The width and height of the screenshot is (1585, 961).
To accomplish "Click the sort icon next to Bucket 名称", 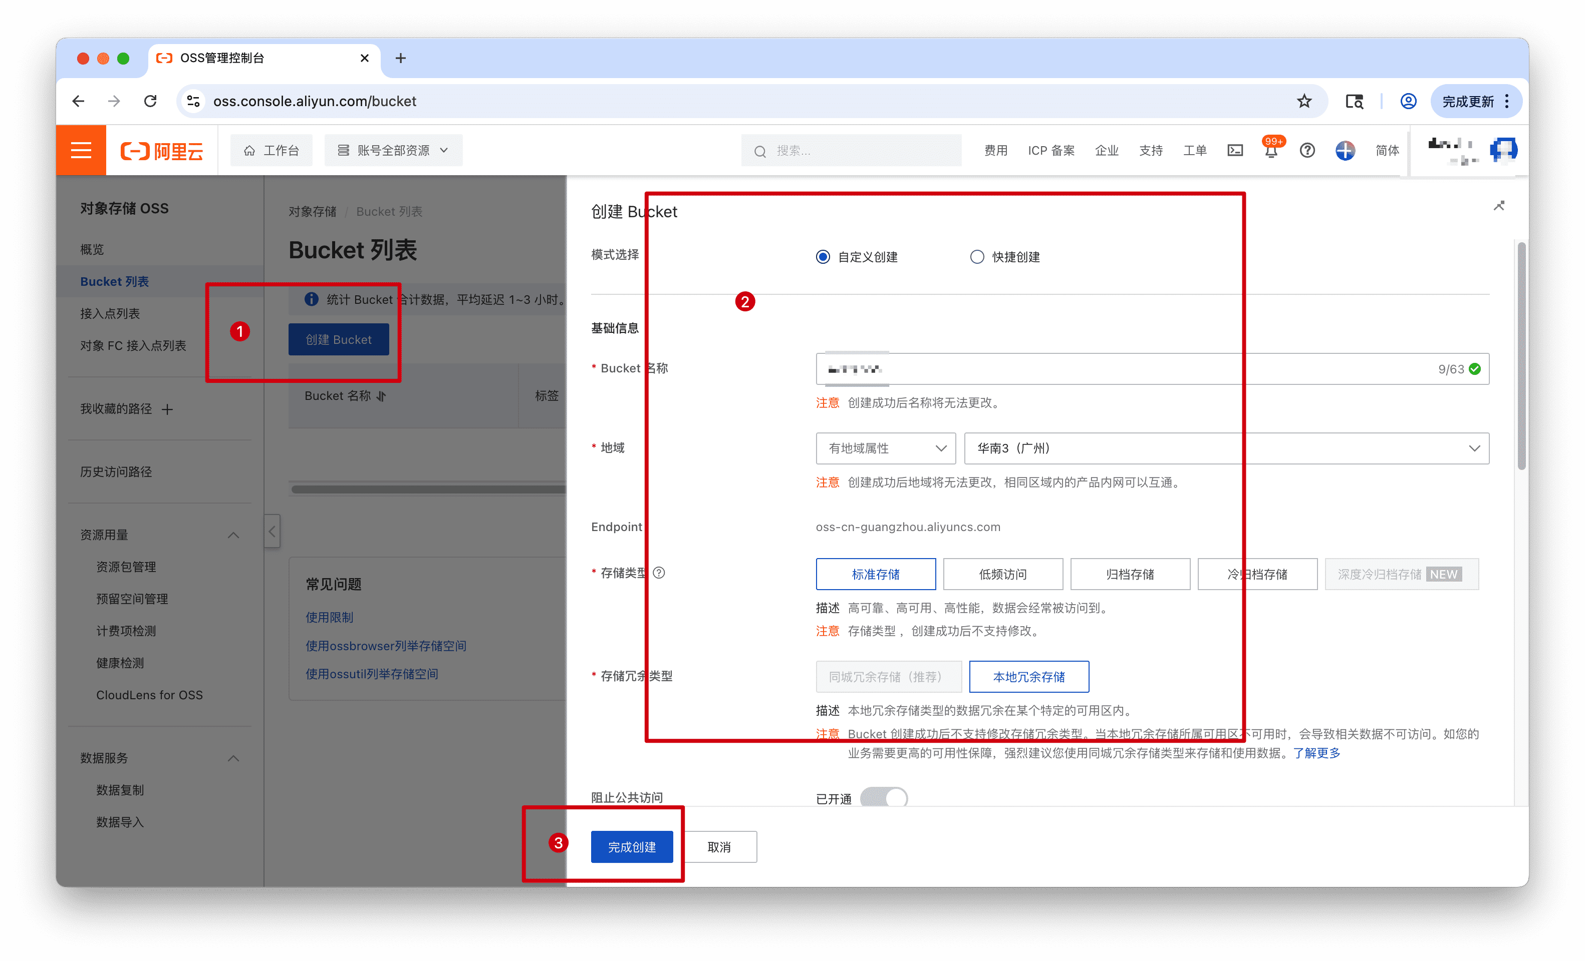I will click(x=381, y=396).
